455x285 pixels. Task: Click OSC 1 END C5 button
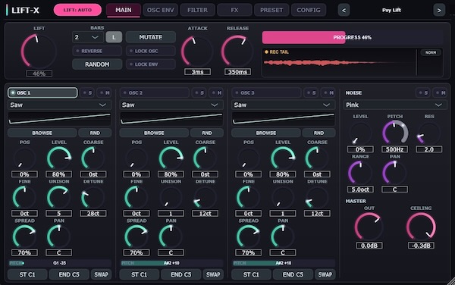click(x=69, y=274)
